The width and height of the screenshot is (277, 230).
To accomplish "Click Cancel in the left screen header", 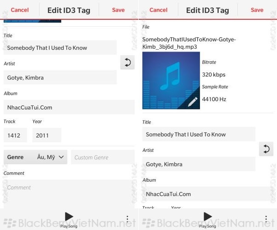I will [x=20, y=10].
